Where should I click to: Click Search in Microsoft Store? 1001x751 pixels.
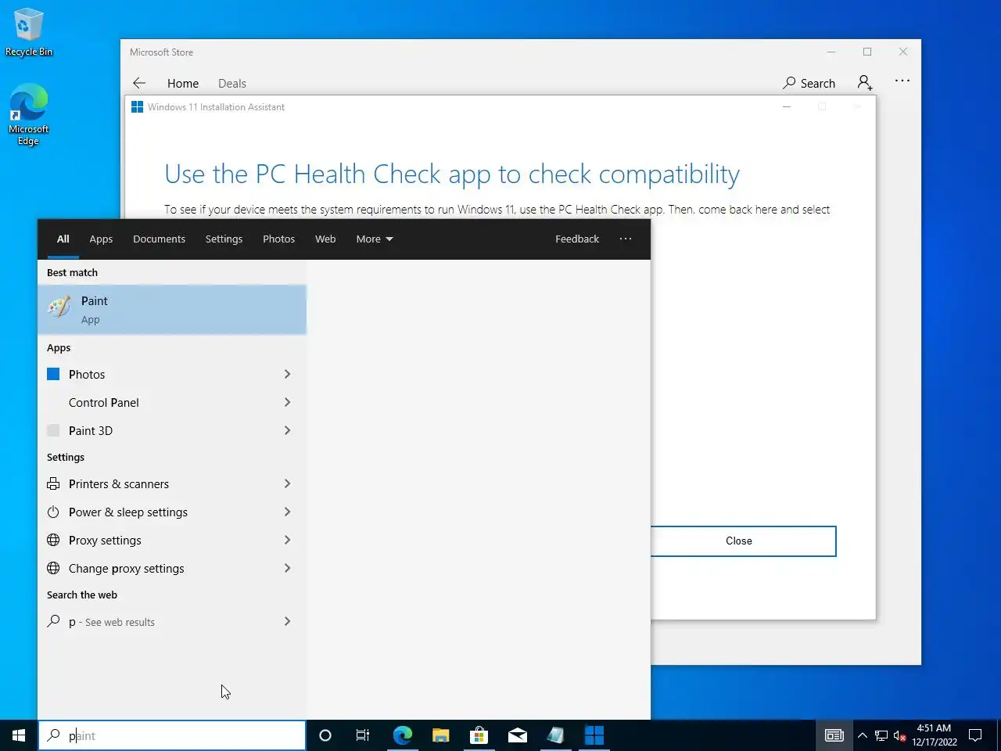point(809,83)
